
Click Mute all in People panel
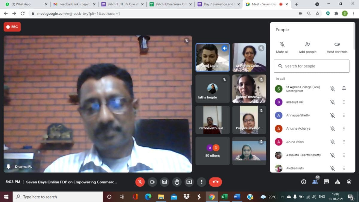point(282,47)
